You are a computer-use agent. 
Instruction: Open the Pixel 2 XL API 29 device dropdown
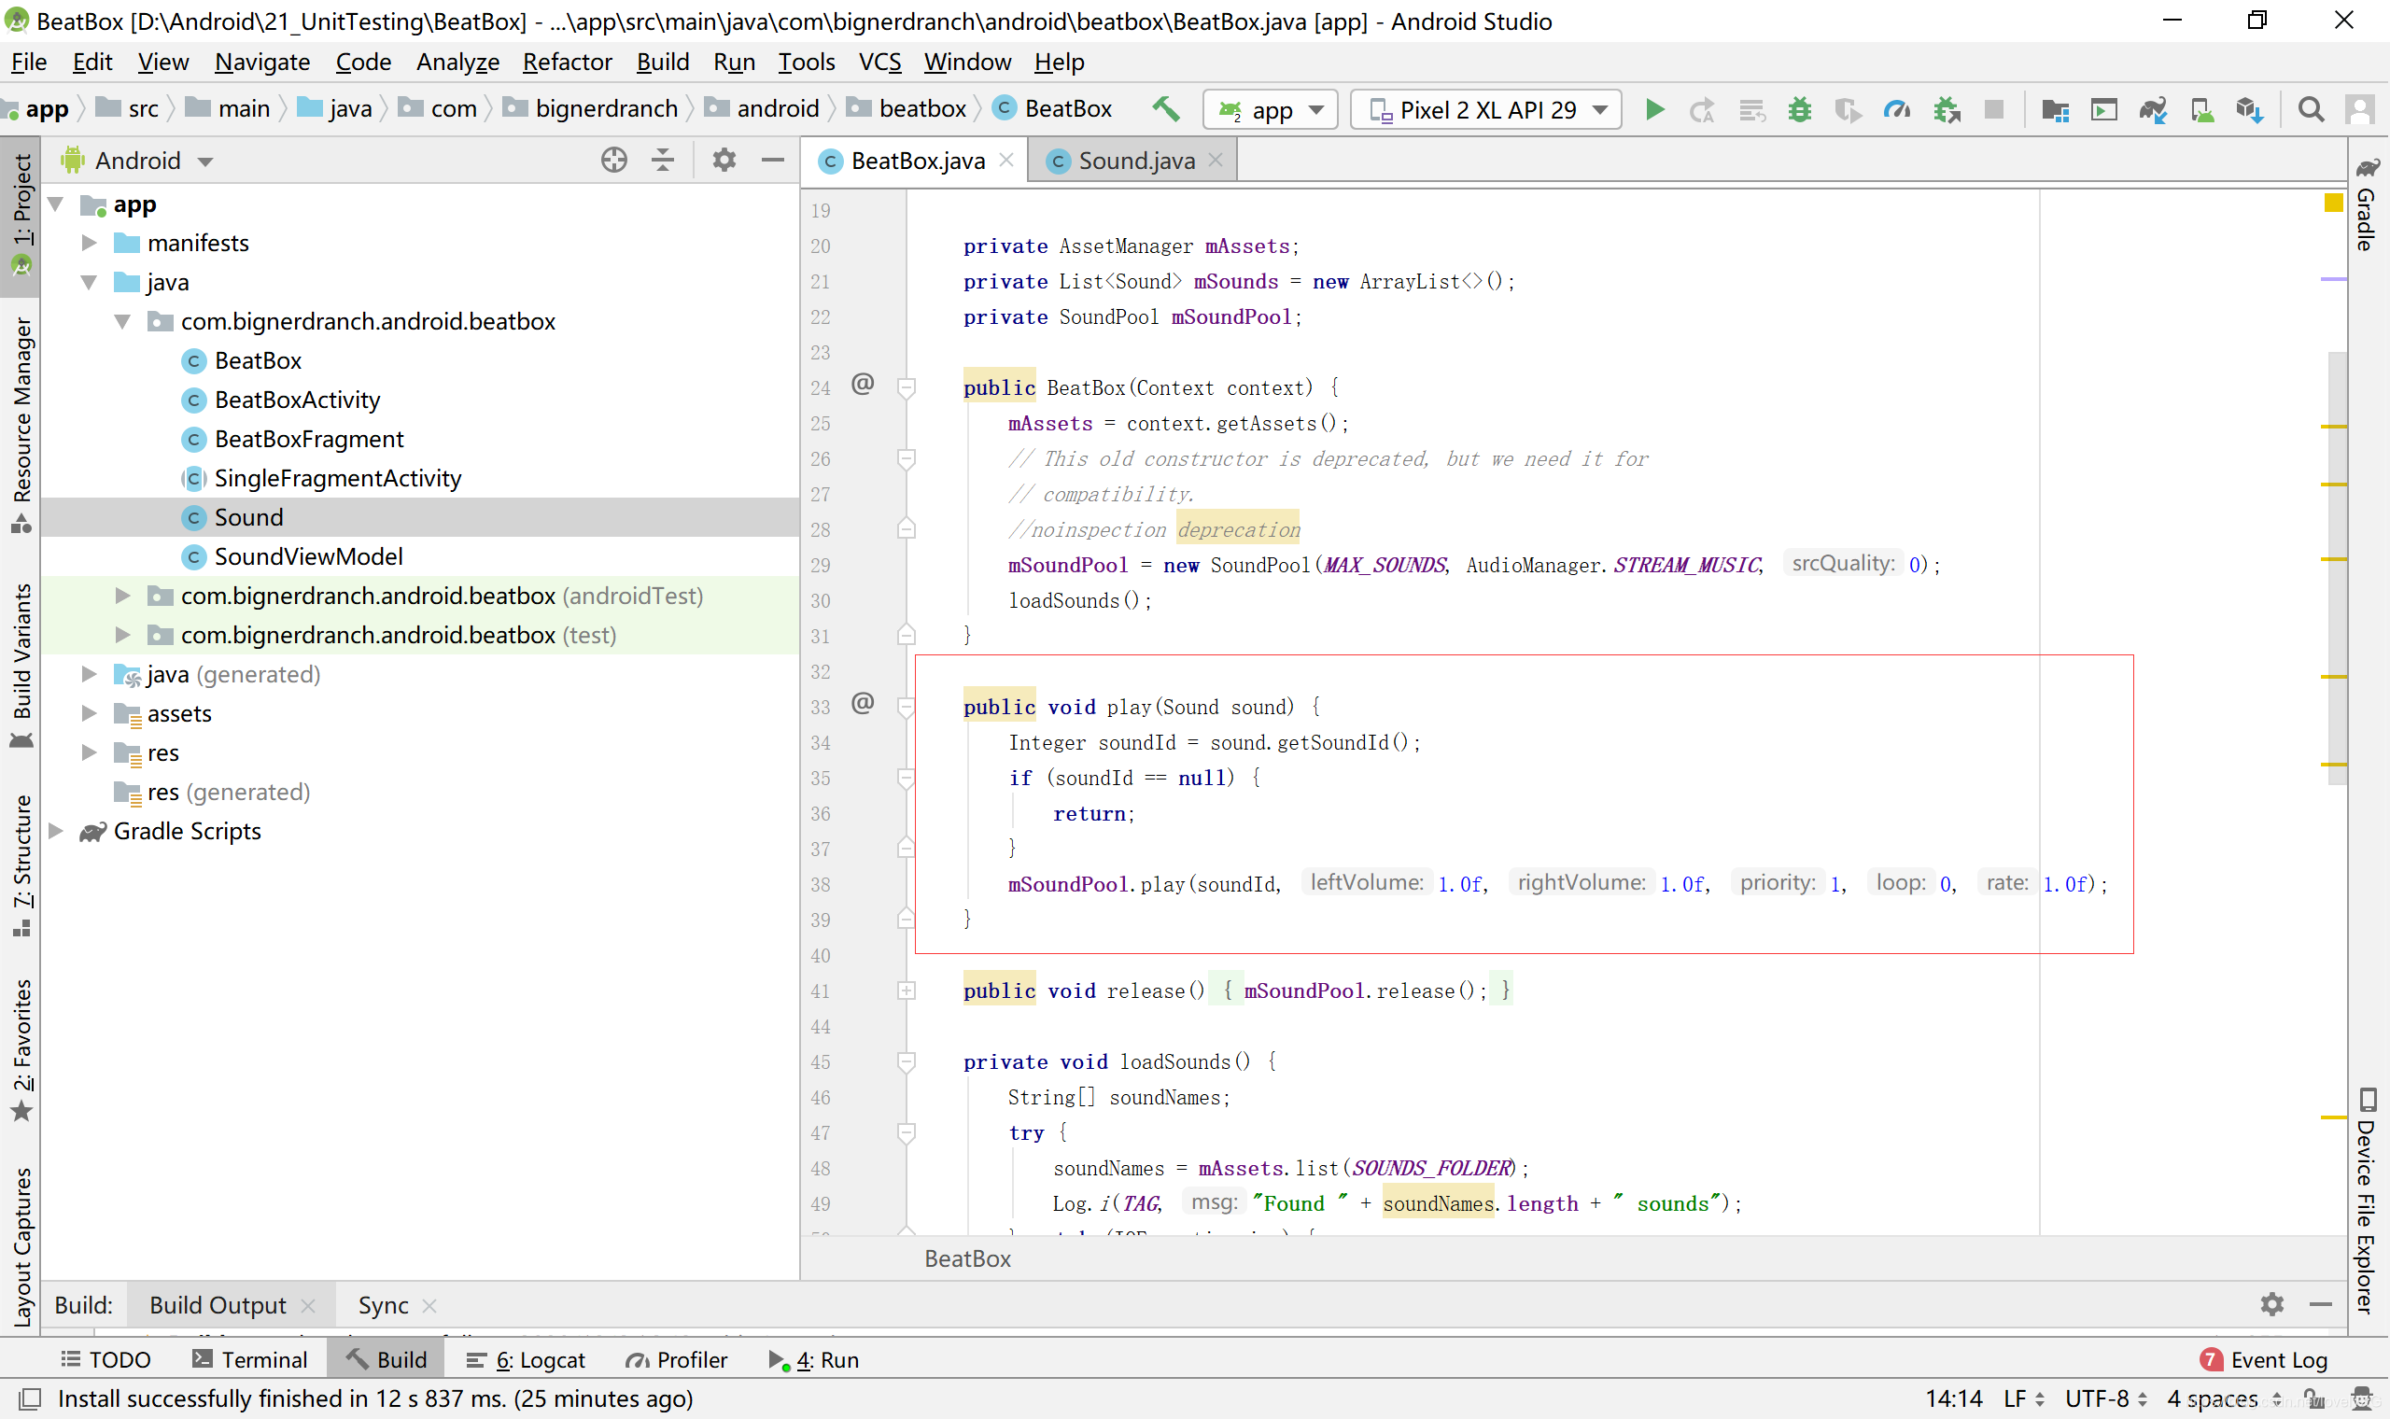[x=1485, y=110]
